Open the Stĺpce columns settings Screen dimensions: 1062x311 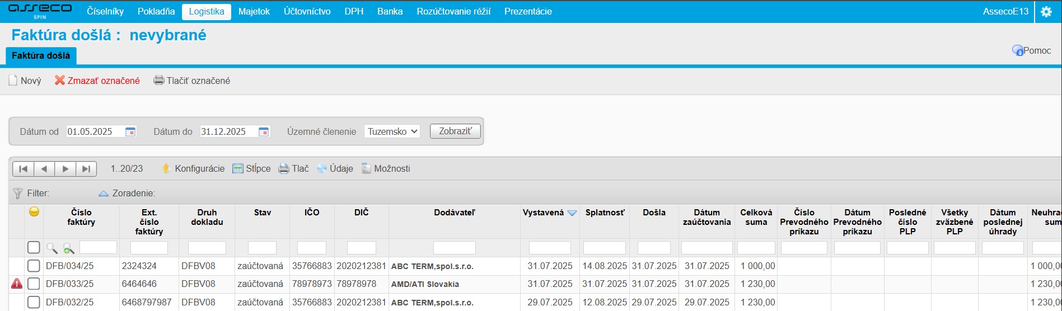point(251,169)
